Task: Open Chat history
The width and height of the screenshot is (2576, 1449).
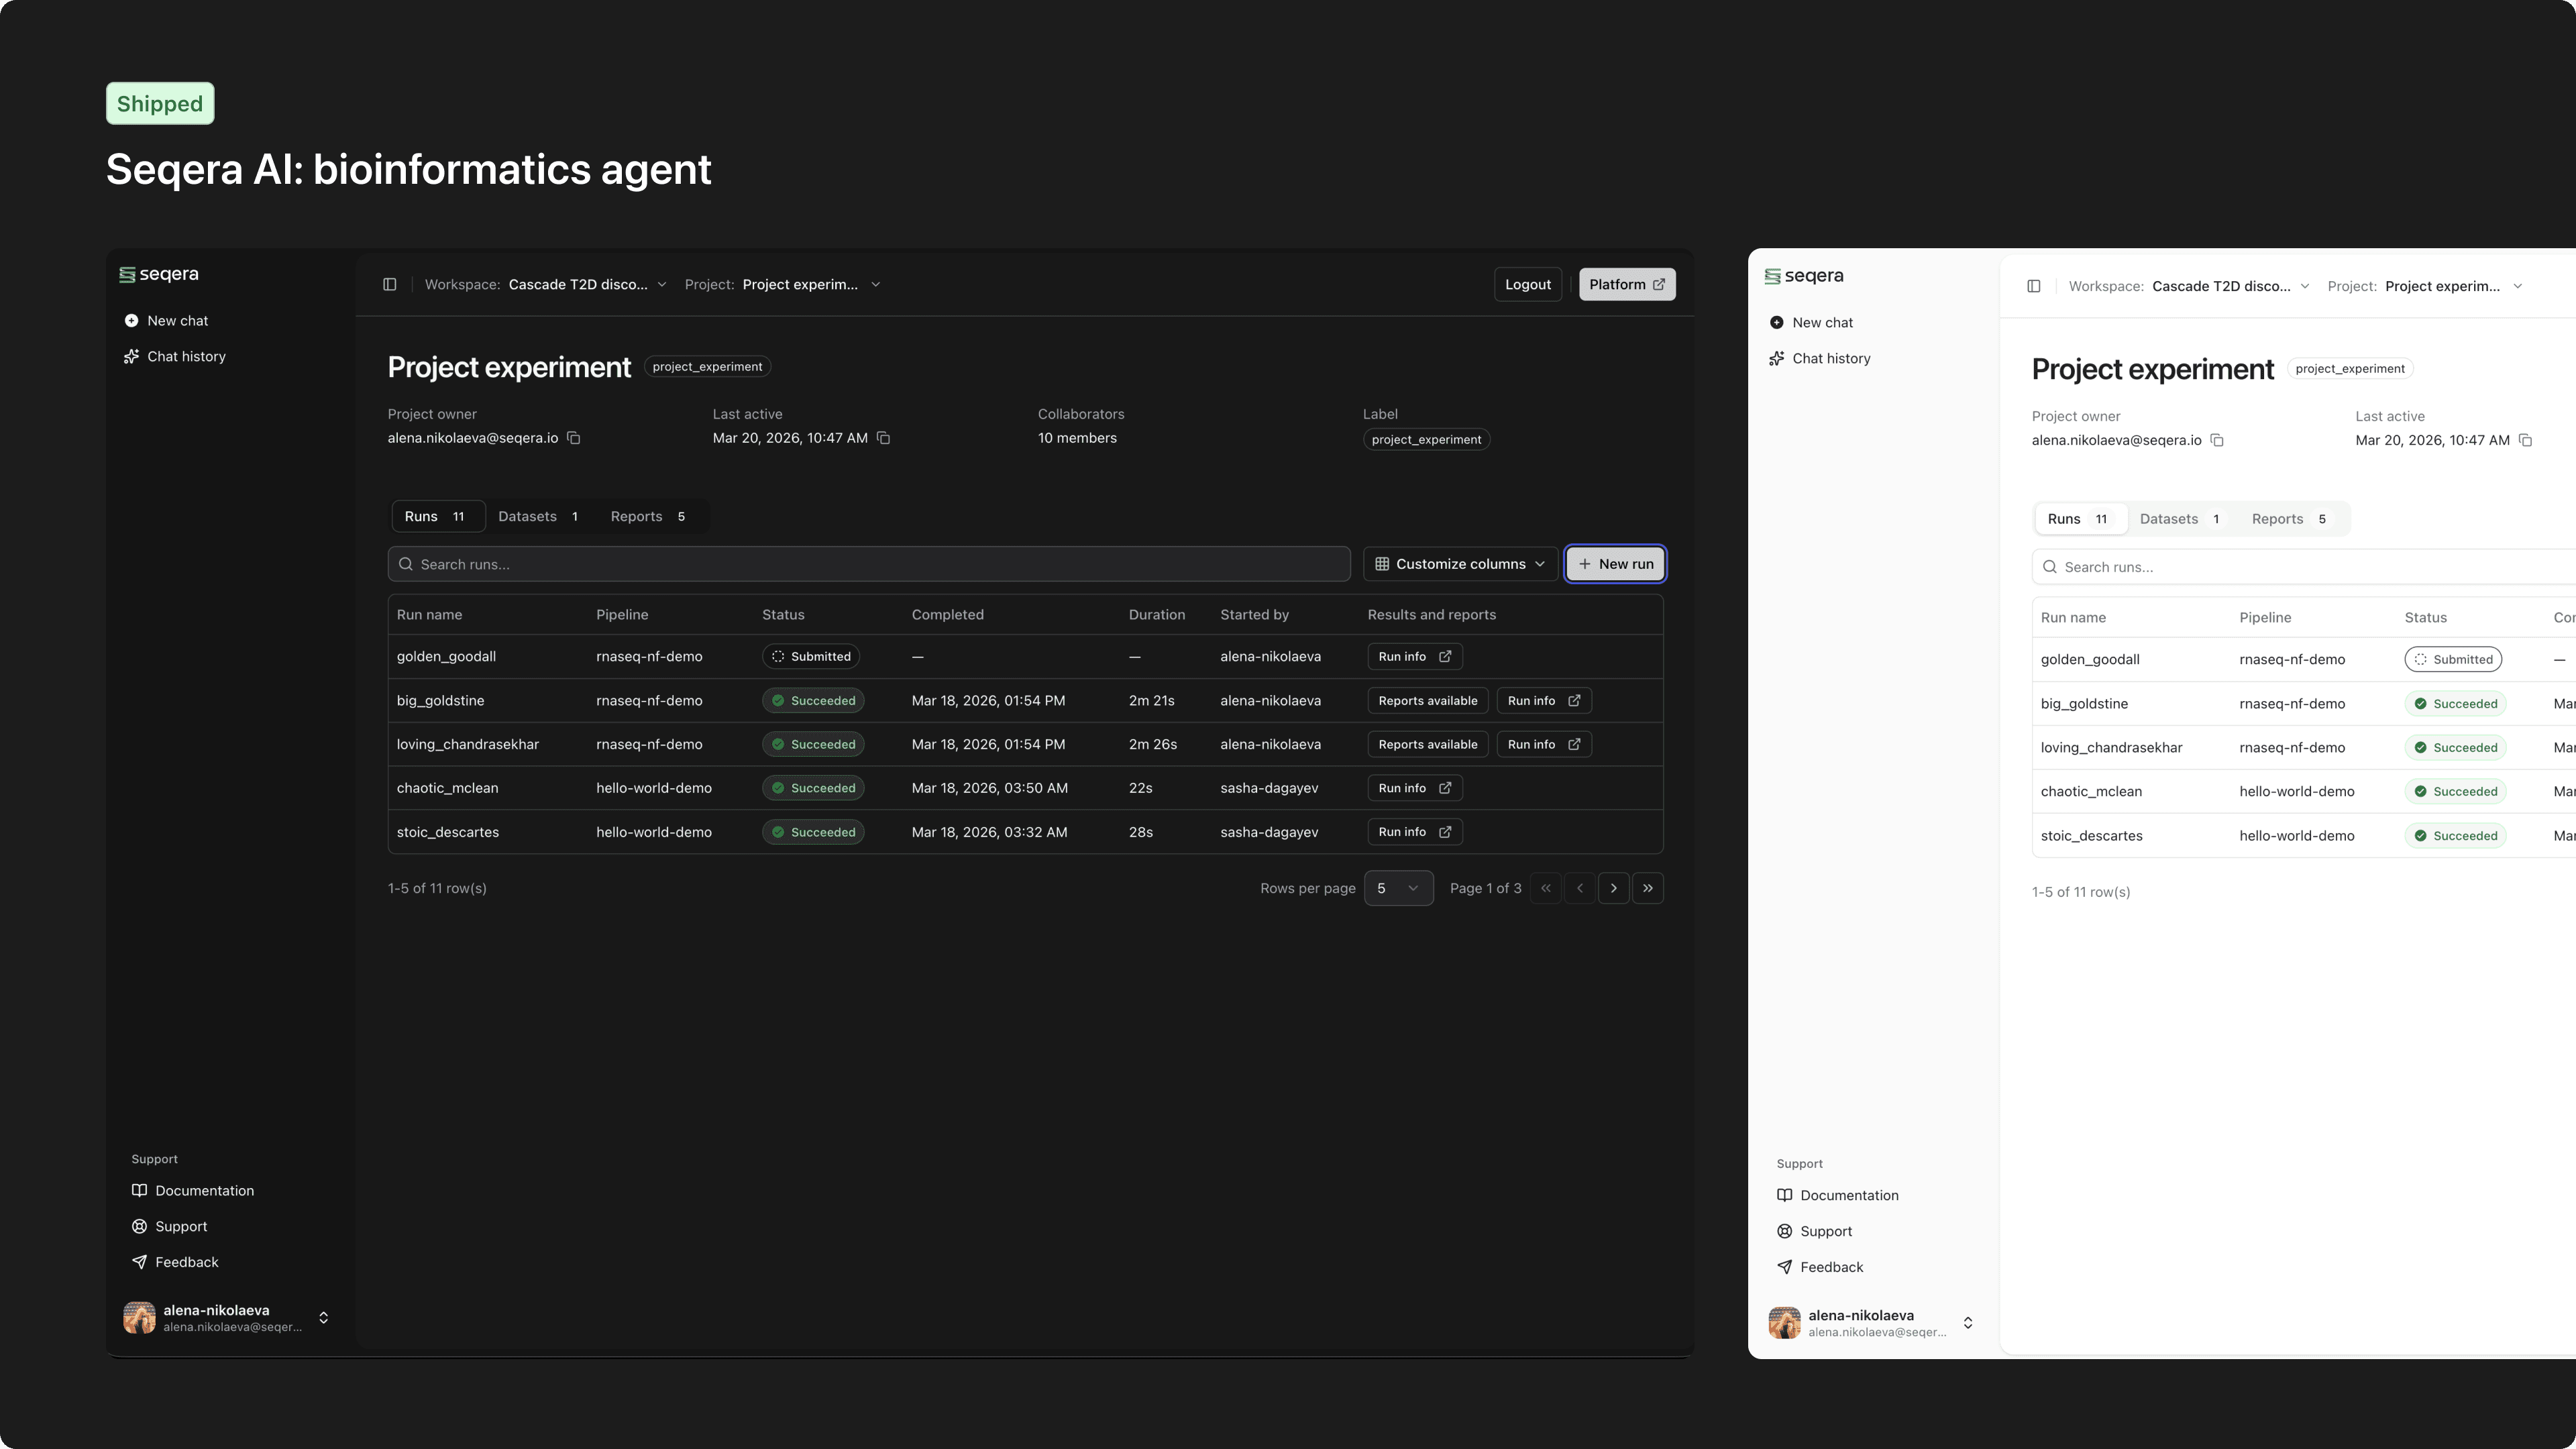Action: pyautogui.click(x=186, y=356)
